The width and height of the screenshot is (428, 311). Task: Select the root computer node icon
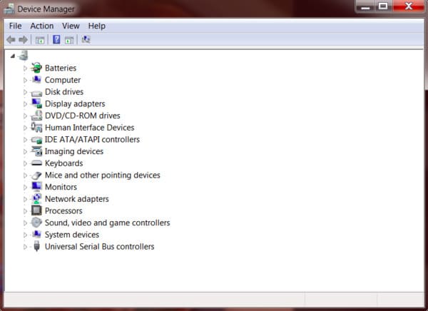pos(24,56)
